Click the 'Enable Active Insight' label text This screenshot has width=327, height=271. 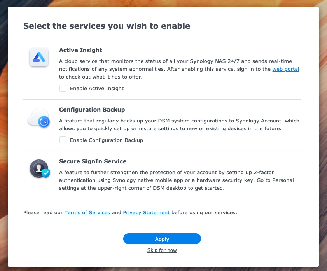97,88
